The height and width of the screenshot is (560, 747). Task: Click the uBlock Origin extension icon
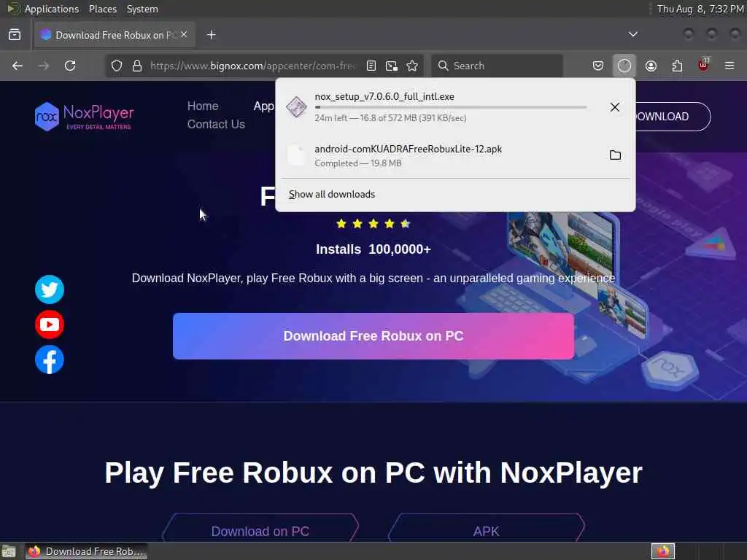pos(704,65)
